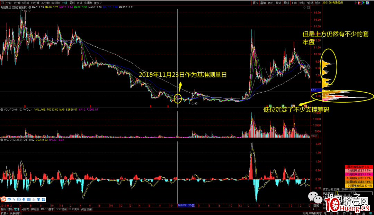
Task: Select the 资金决策 template
Action: tap(86, 209)
